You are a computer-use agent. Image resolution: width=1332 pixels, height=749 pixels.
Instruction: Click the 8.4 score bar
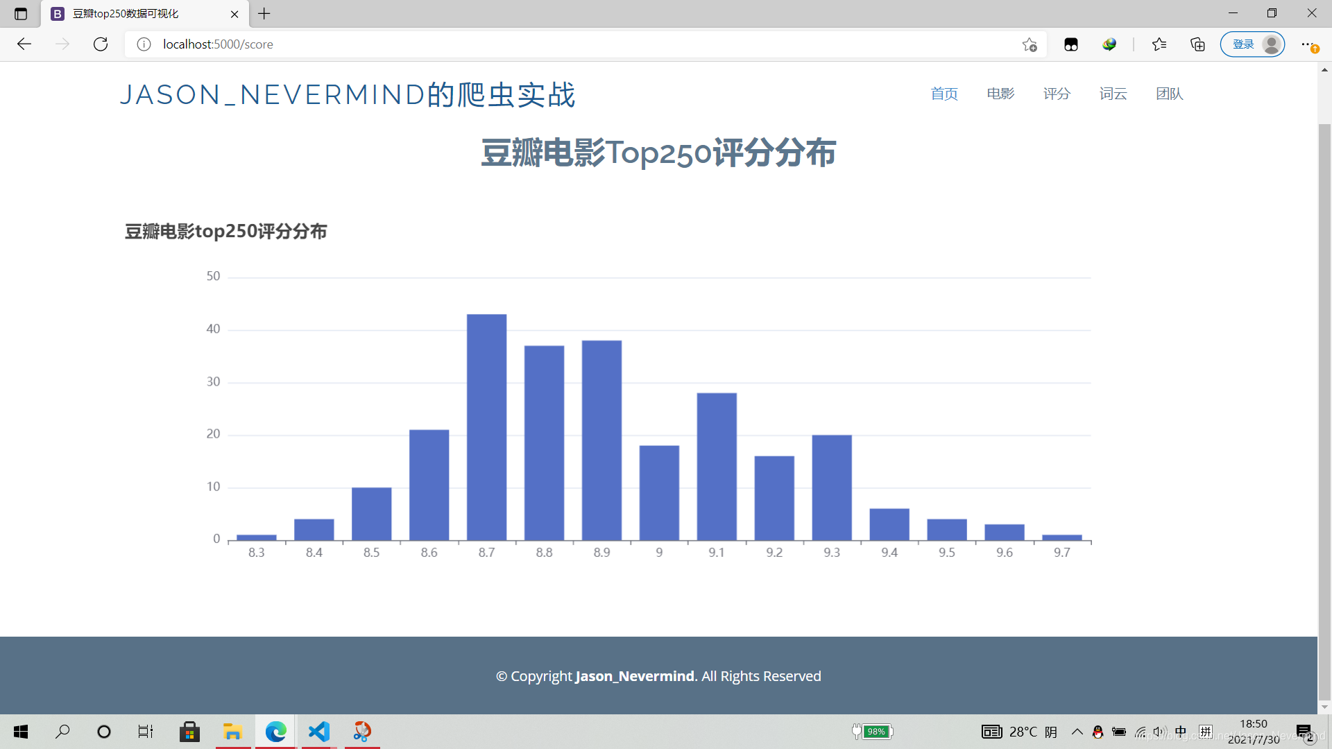[314, 529]
